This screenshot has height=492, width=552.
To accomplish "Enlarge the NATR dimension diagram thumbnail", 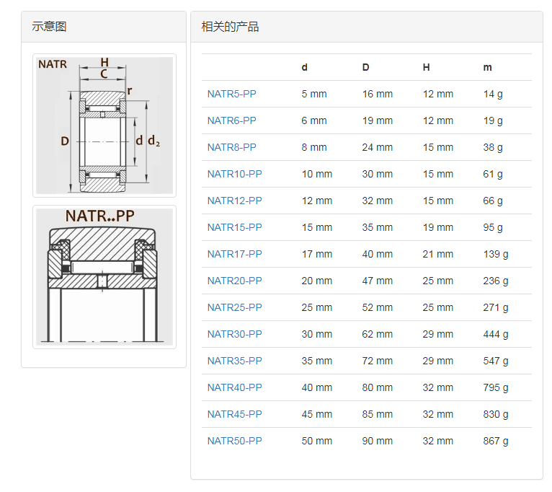I will (104, 125).
